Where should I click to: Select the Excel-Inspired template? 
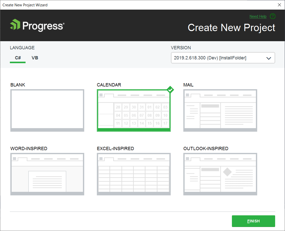point(134,174)
